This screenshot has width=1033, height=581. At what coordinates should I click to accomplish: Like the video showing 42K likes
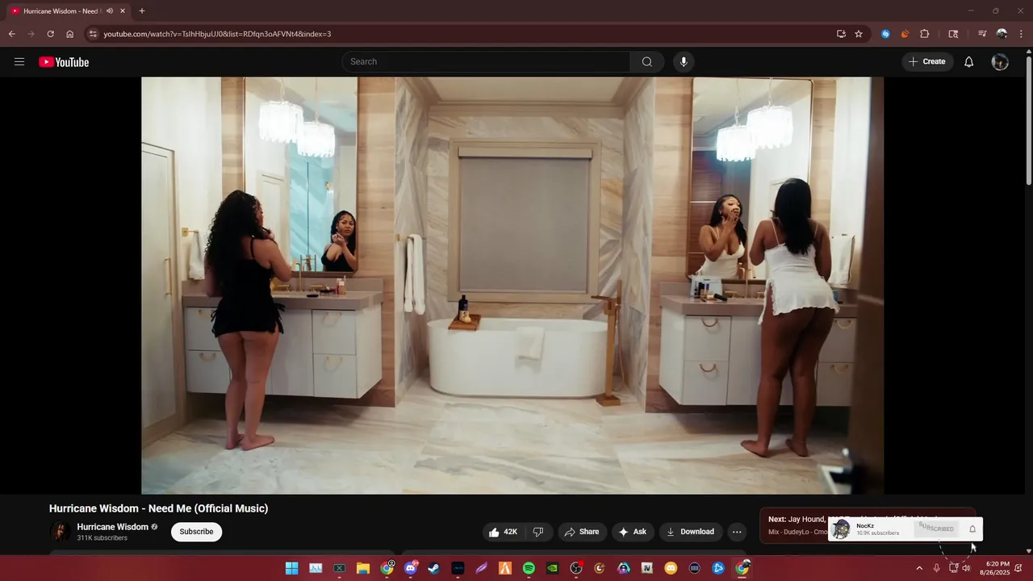pyautogui.click(x=503, y=532)
